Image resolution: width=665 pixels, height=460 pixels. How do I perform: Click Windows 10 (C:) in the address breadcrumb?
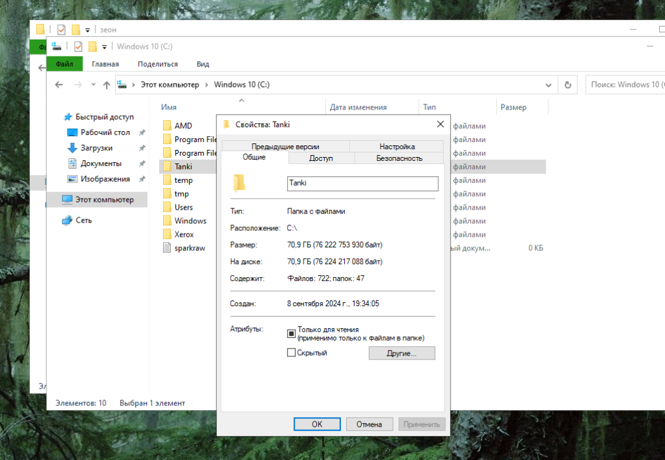(x=242, y=85)
